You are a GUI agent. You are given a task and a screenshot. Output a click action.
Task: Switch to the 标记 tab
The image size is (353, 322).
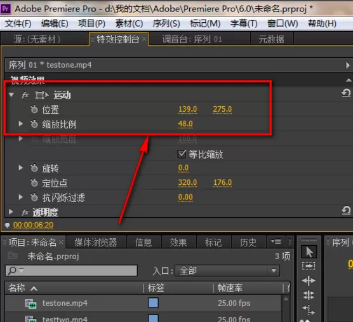click(213, 243)
